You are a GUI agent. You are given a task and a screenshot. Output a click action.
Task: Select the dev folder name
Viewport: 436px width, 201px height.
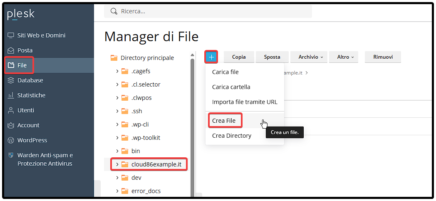coord(136,178)
